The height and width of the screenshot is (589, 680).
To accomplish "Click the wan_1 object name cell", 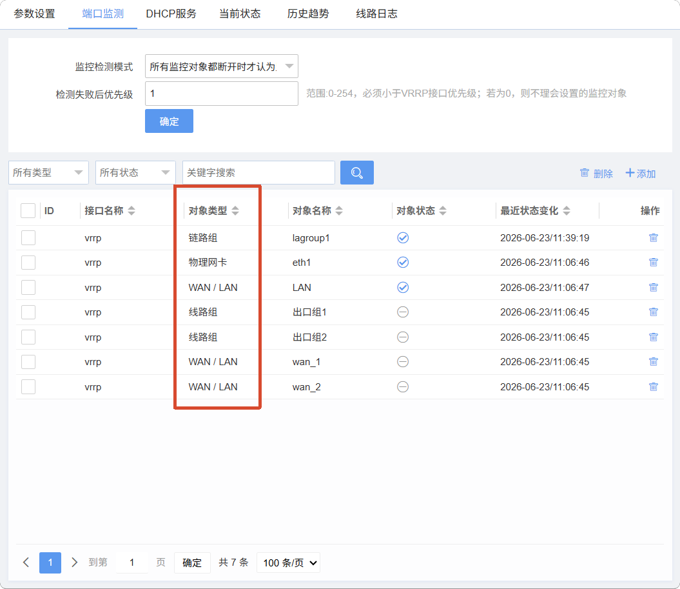I will [x=306, y=361].
